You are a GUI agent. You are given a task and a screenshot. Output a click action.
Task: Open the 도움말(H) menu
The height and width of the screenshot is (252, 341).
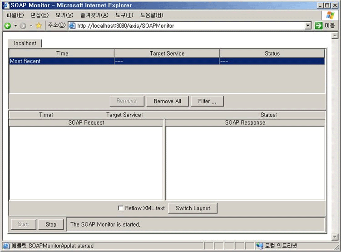tap(151, 15)
